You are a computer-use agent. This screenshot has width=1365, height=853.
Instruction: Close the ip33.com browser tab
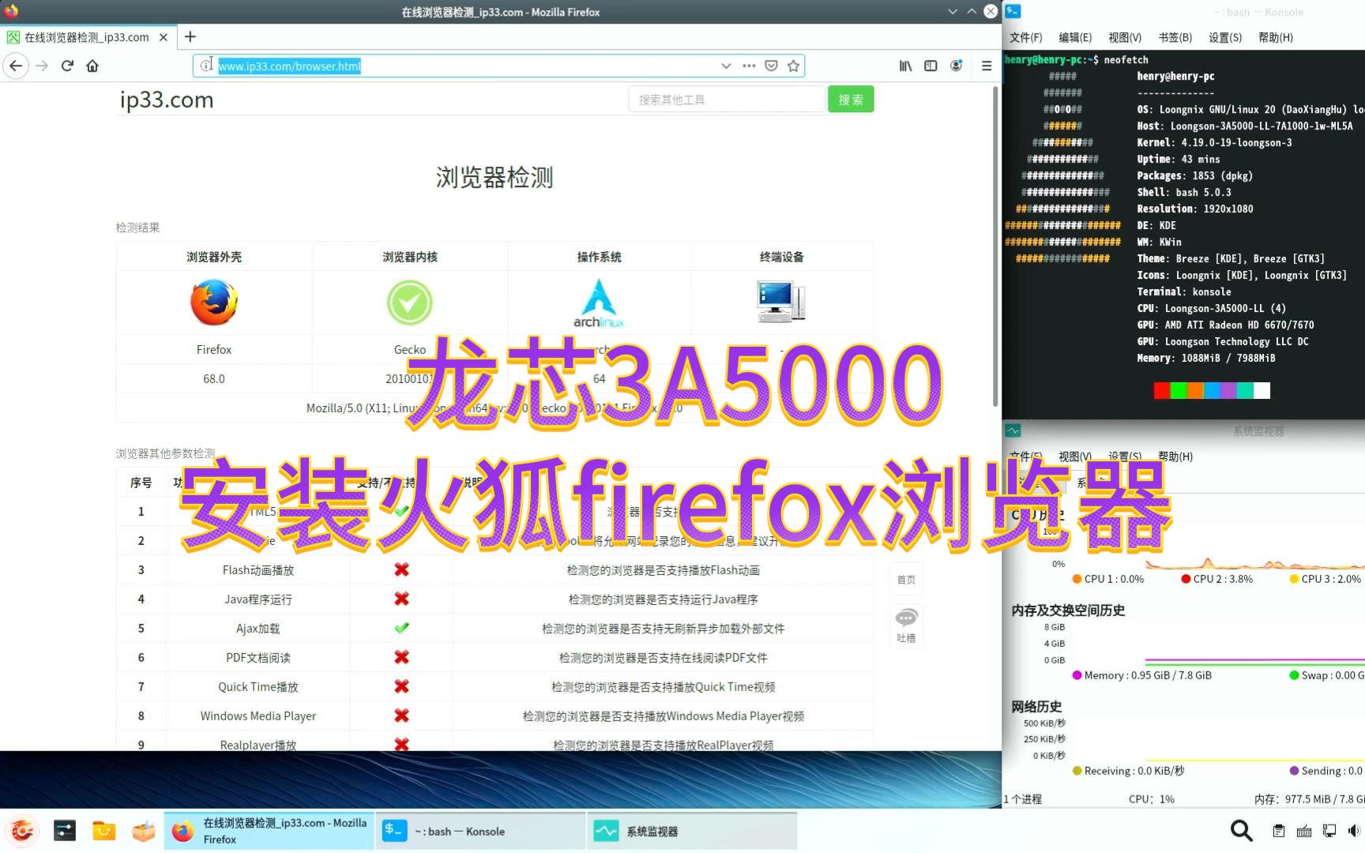tap(164, 37)
